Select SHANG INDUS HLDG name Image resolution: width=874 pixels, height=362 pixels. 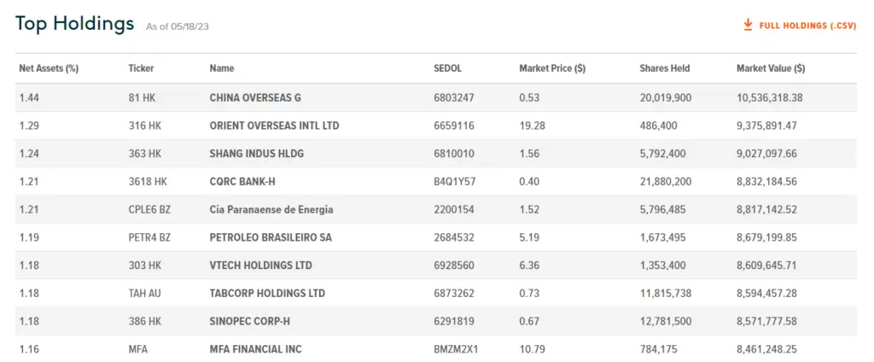(x=256, y=154)
